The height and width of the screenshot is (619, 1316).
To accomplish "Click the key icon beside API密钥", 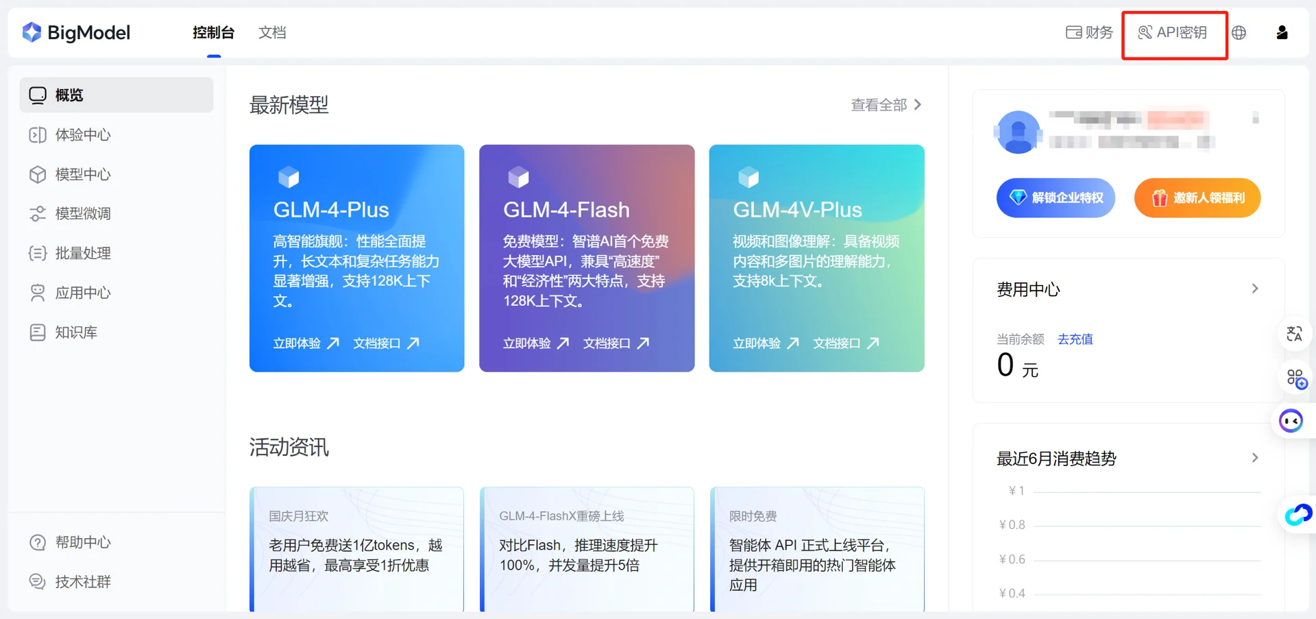I will click(1145, 32).
